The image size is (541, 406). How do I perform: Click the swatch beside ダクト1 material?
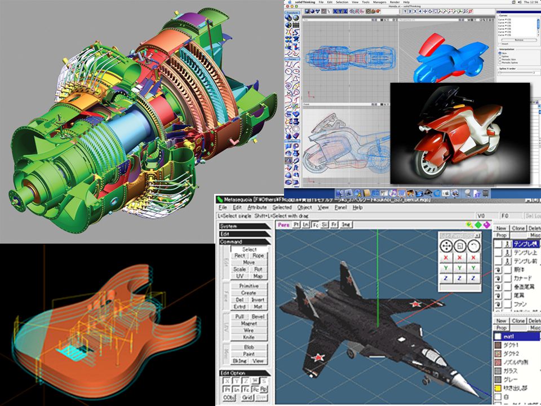tap(498, 345)
